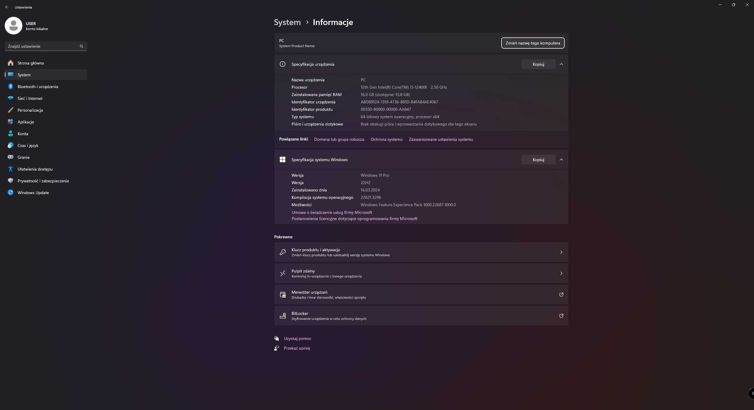This screenshot has width=754, height=410.
Task: Click the Bluetooth icon in sidebar
Action: coord(11,86)
